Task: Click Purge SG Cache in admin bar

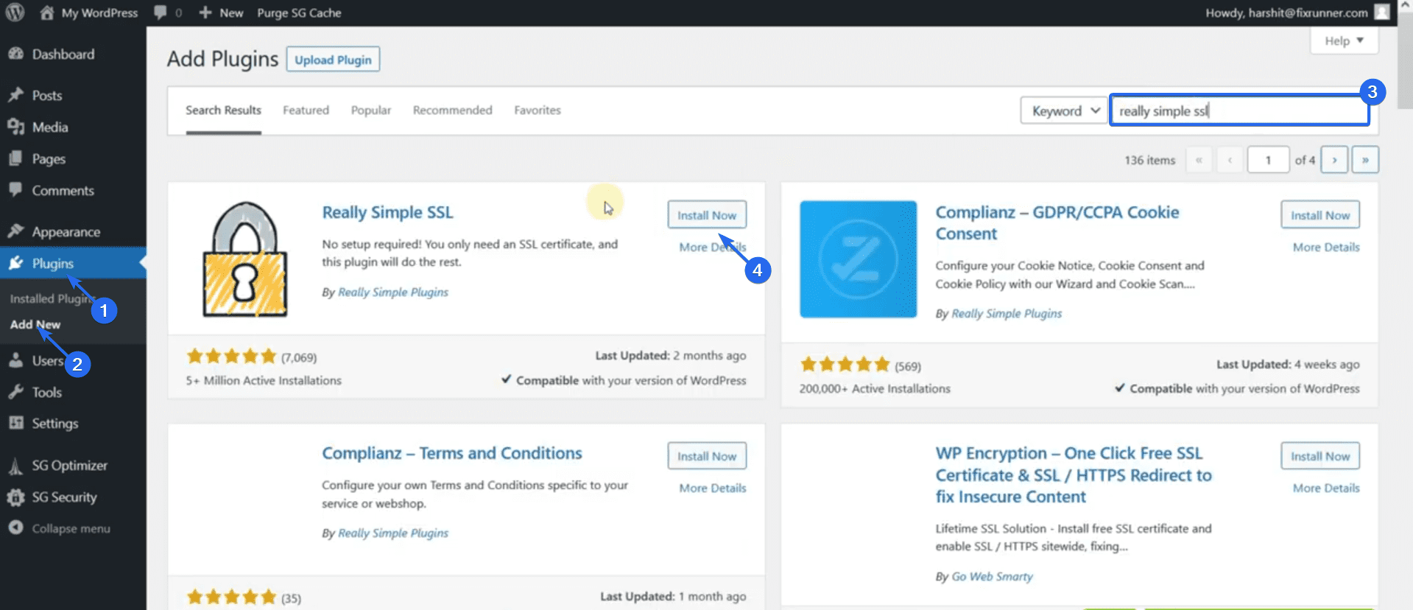Action: pos(299,13)
